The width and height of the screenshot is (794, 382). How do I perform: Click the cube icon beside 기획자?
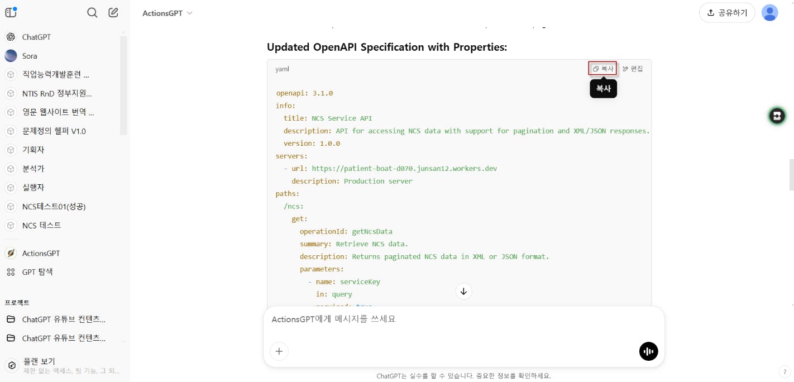tap(11, 150)
